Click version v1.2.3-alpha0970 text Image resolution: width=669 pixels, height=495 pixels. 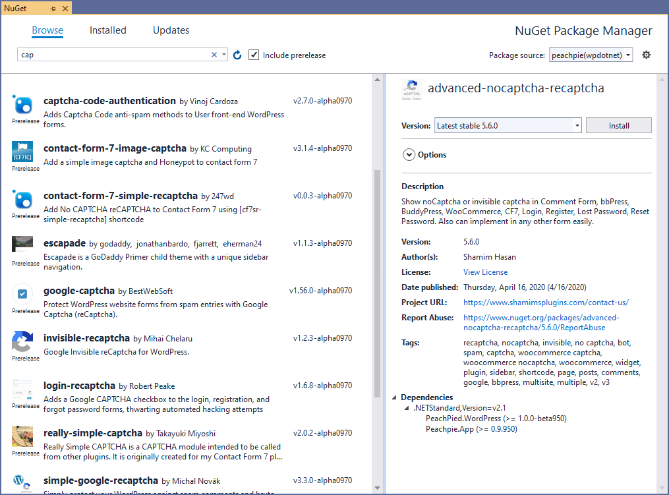322,338
